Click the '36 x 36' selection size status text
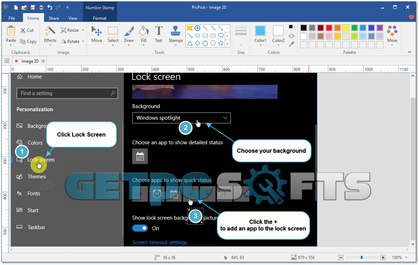419x265 pixels. tap(169, 257)
